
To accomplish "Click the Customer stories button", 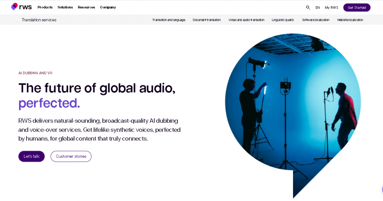I will pos(71,156).
